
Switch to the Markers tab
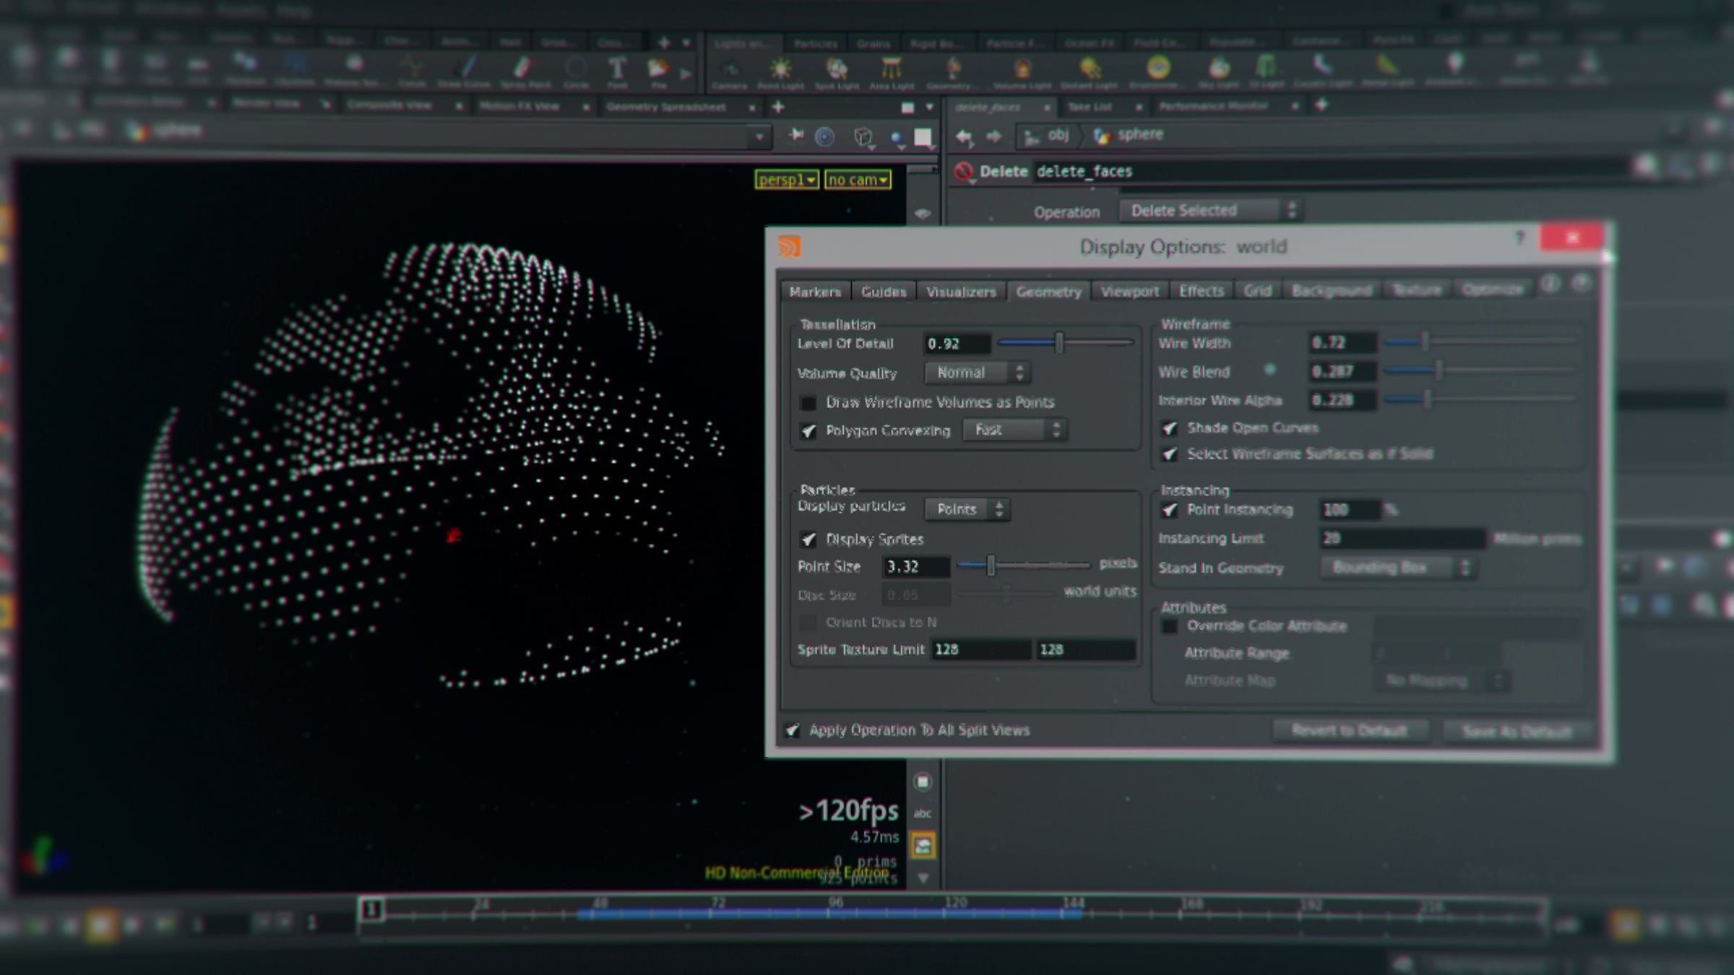tap(815, 292)
